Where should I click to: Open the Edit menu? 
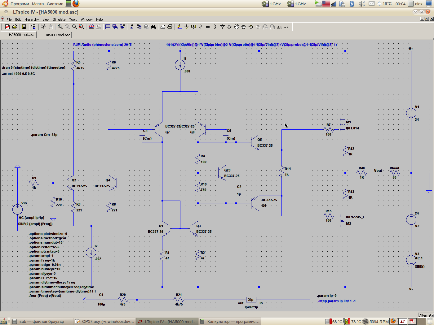18,19
